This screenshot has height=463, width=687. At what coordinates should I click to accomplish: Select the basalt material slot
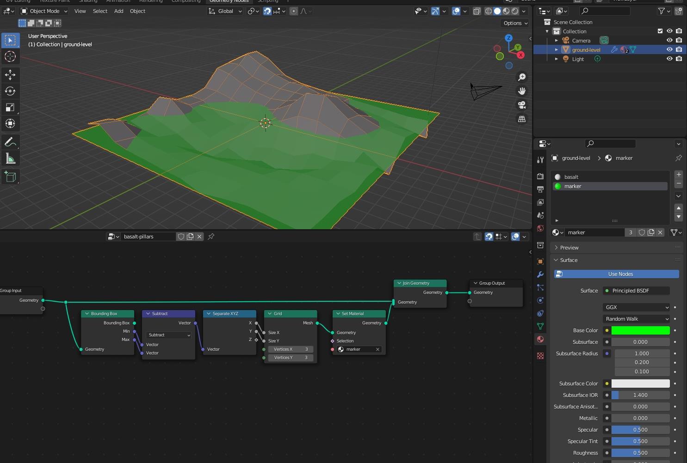[571, 177]
